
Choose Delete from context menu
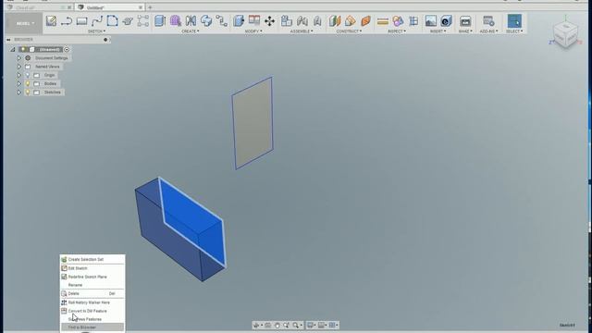[92, 293]
